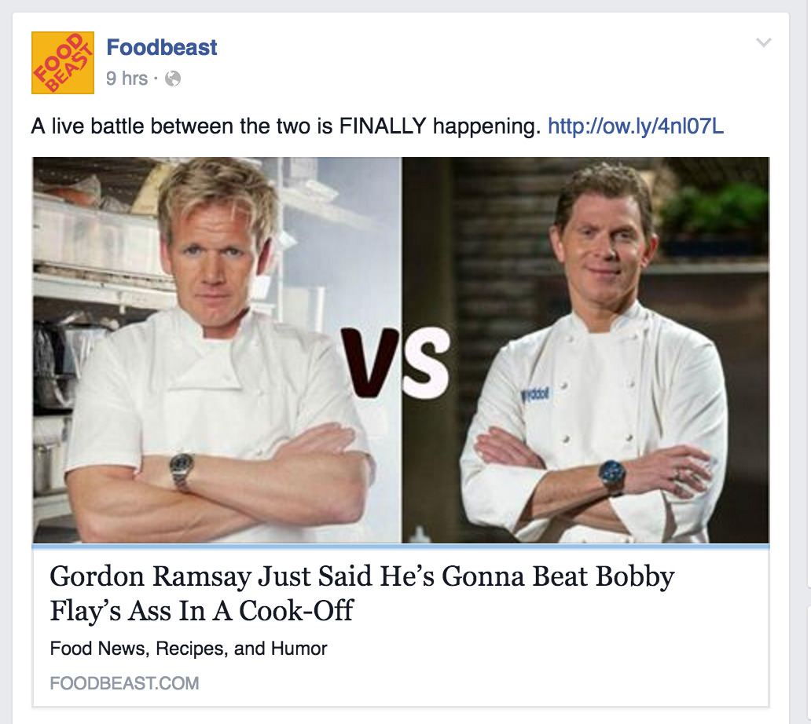Click the FOODBEAST.COM source domain
The height and width of the screenshot is (724, 811).
click(124, 683)
